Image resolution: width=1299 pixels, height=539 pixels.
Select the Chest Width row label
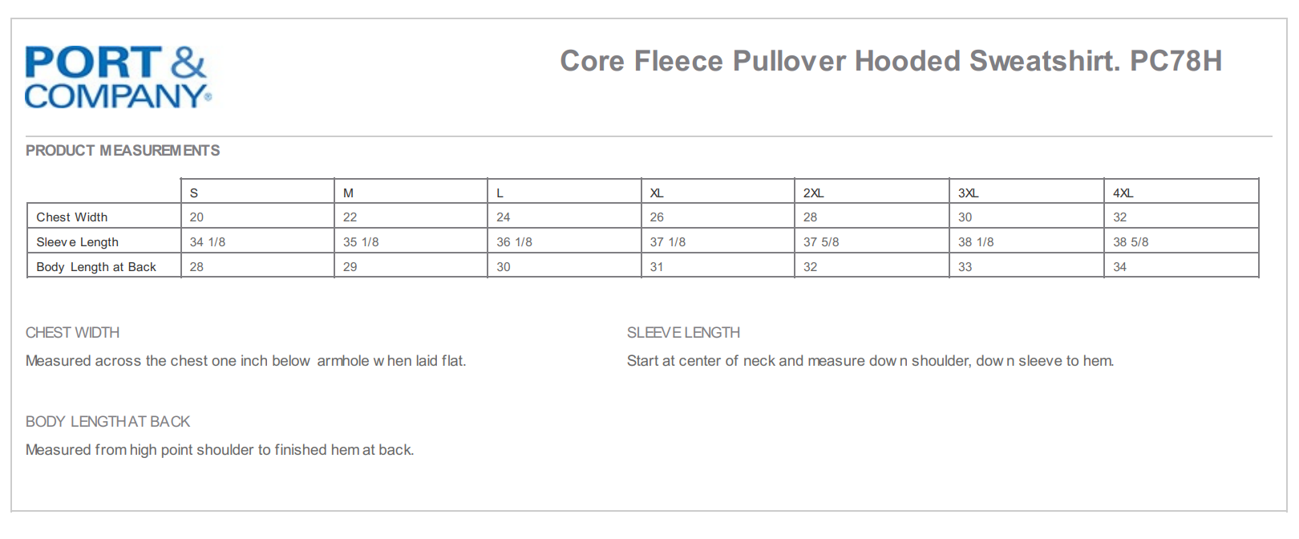[x=72, y=217]
